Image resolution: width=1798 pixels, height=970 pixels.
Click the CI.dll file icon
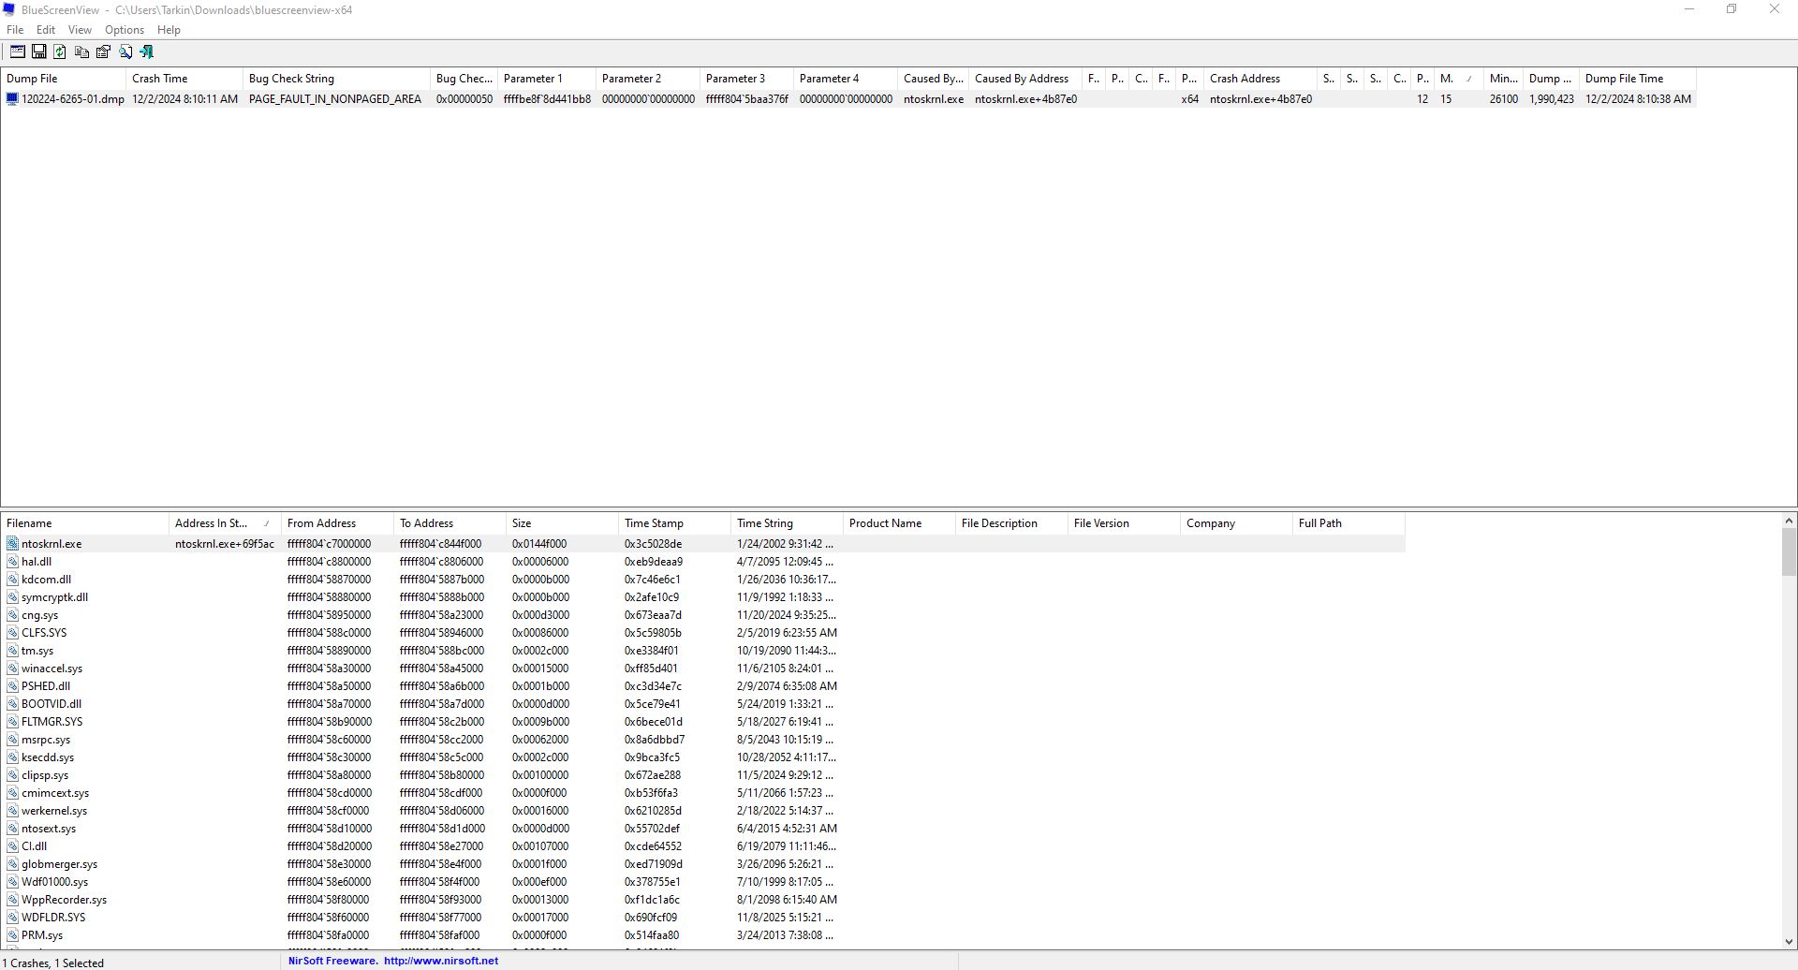(12, 846)
